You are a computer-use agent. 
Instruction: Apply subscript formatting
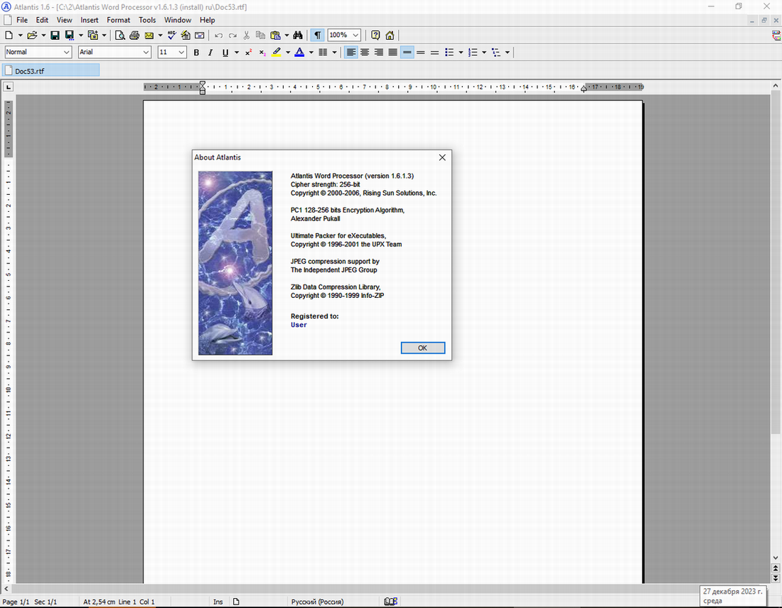(262, 53)
